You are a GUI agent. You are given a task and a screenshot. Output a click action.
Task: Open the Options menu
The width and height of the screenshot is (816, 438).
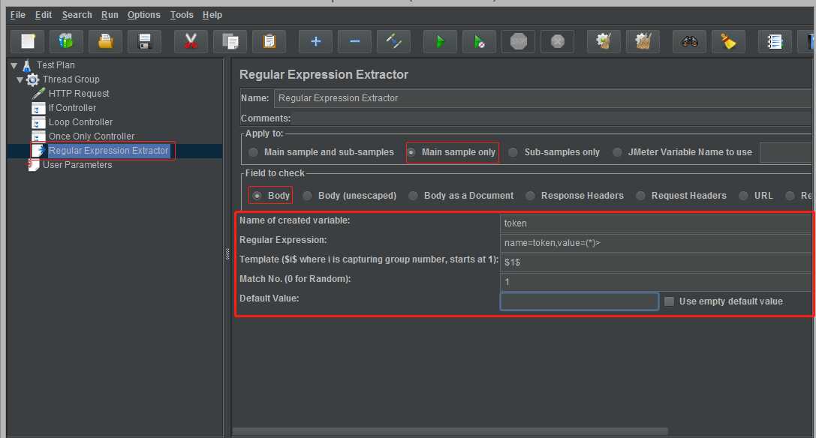point(144,14)
